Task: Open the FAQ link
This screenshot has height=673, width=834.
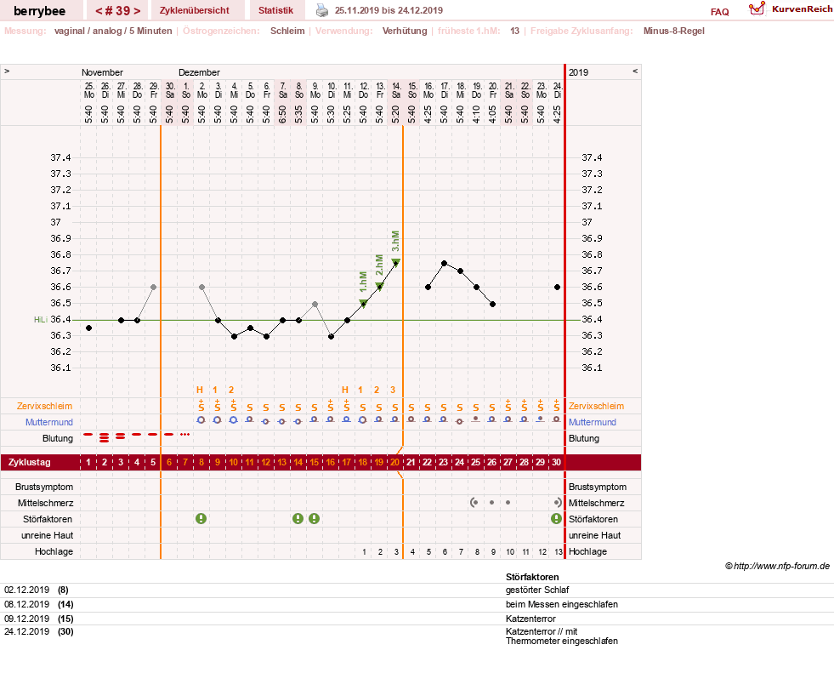Action: click(719, 12)
